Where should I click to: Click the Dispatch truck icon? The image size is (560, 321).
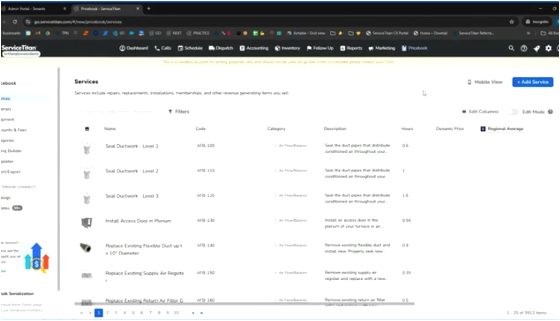click(x=212, y=48)
